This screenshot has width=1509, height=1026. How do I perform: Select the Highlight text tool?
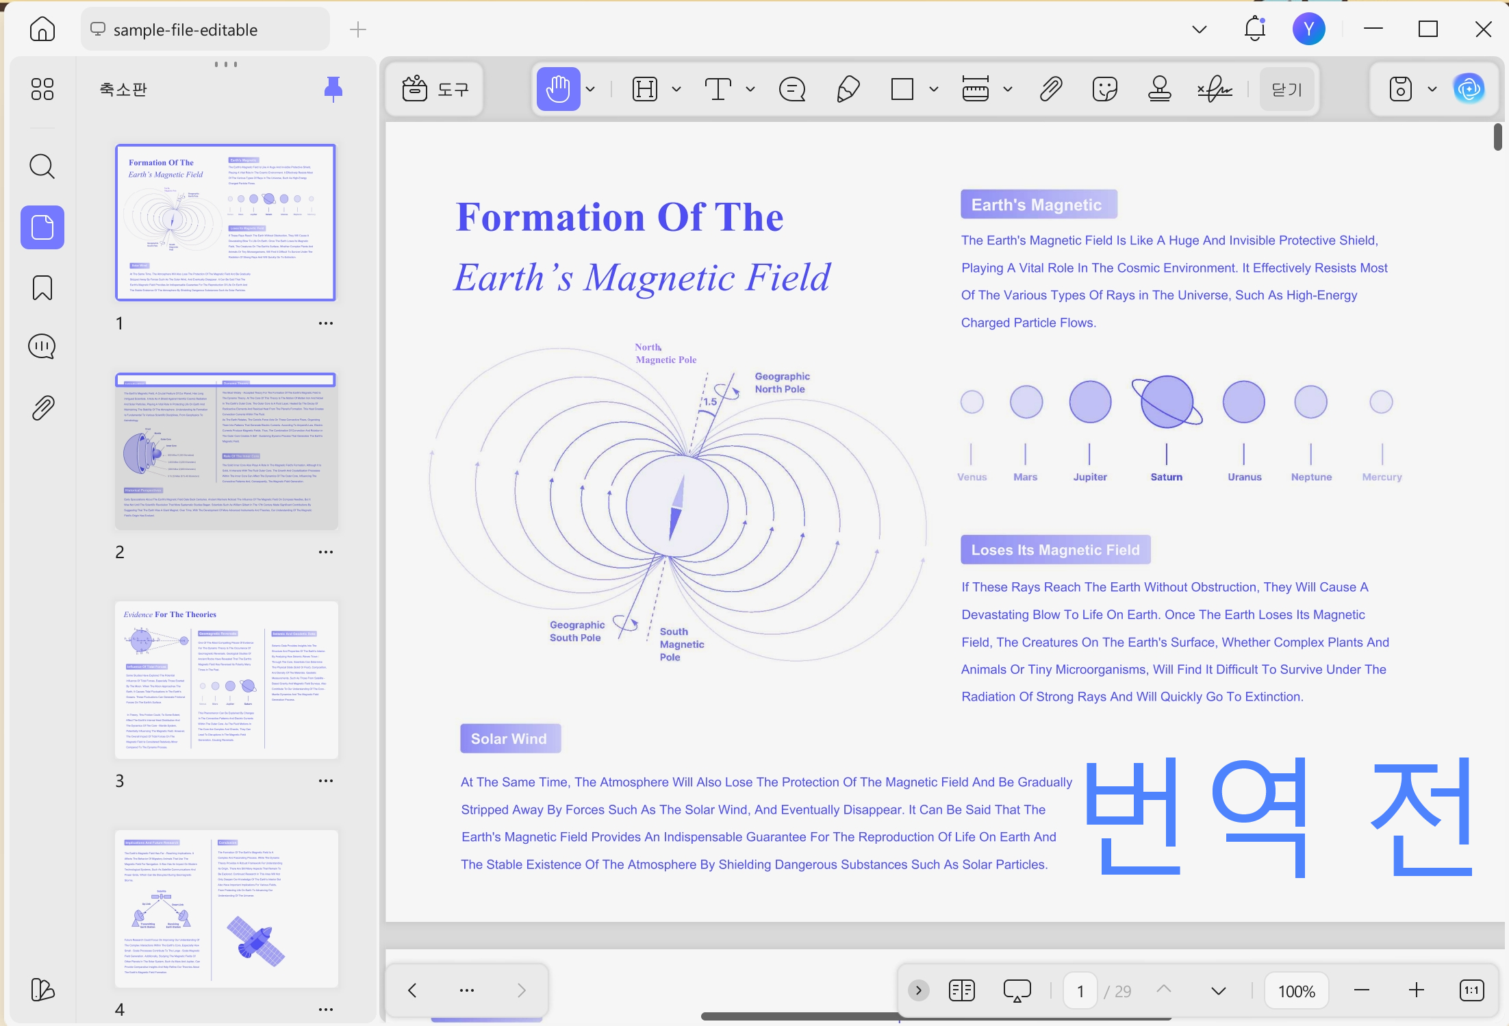tap(645, 89)
